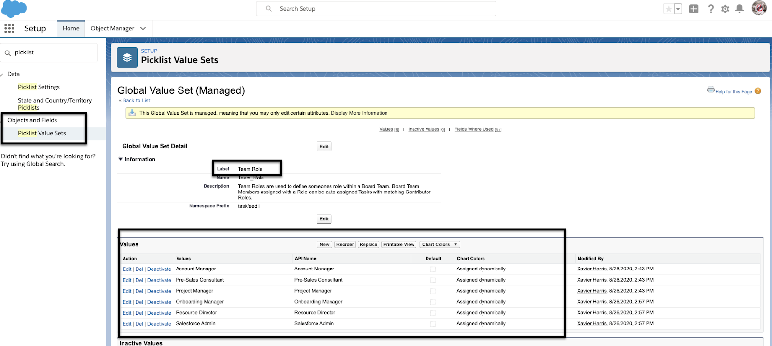Screen dimensions: 772x346
Task: Jump to Fields Where Used link
Action: pos(474,129)
